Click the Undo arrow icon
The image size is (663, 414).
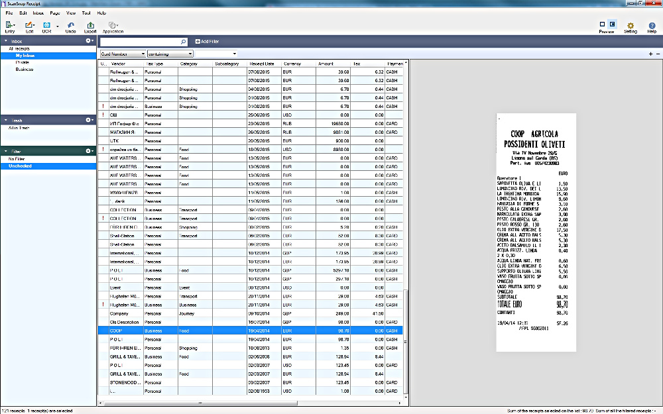[x=70, y=25]
